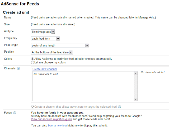The height and width of the screenshot is (128, 169).
Task: Toggle the advertiser-targeting channel checkbox
Action: [x=32, y=107]
